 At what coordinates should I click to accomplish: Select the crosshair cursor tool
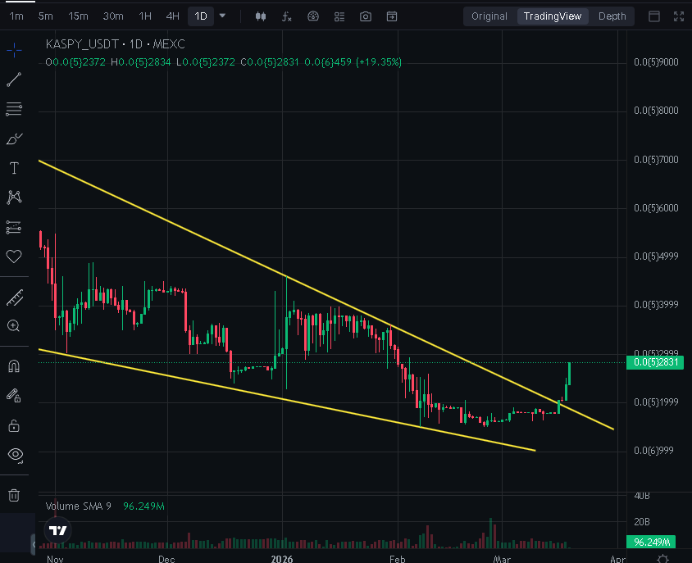coord(14,50)
